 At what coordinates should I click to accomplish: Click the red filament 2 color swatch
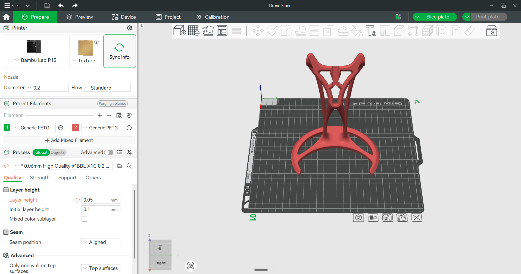click(x=76, y=128)
